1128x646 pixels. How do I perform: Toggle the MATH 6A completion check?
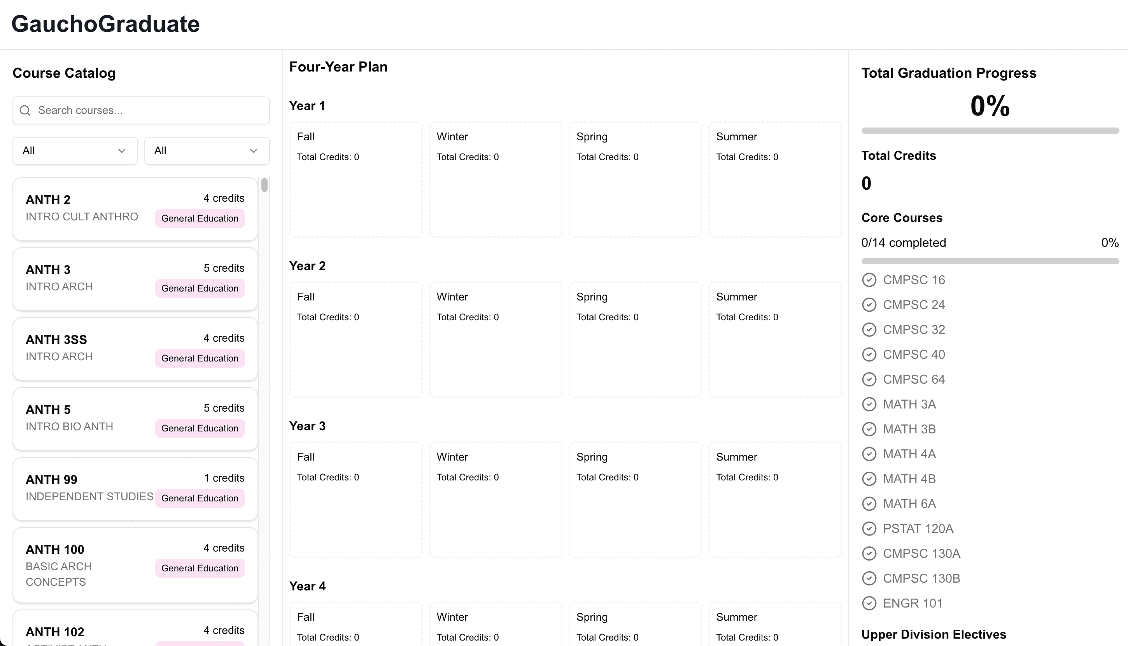(x=869, y=504)
